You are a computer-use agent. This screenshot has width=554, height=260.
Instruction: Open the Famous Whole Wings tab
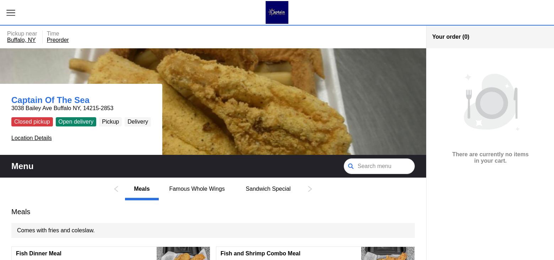pyautogui.click(x=197, y=189)
